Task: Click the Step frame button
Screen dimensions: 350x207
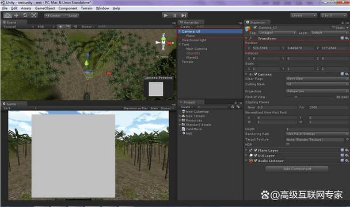Action: (184, 15)
